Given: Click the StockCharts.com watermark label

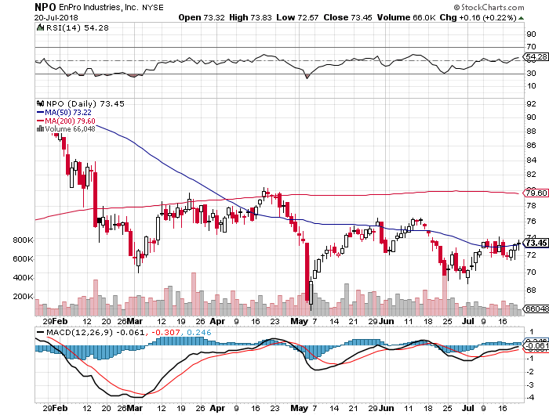Looking at the screenshot, I should (x=489, y=7).
